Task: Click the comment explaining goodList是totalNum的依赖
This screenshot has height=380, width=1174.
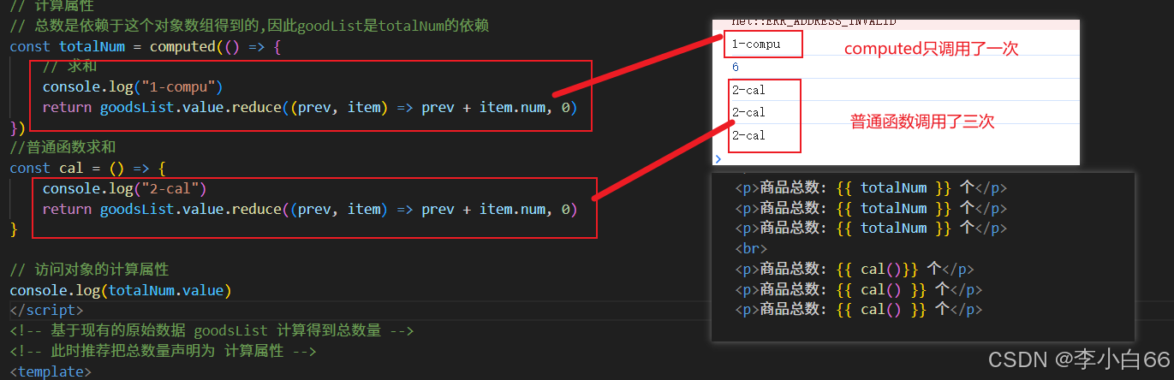Action: tap(249, 26)
